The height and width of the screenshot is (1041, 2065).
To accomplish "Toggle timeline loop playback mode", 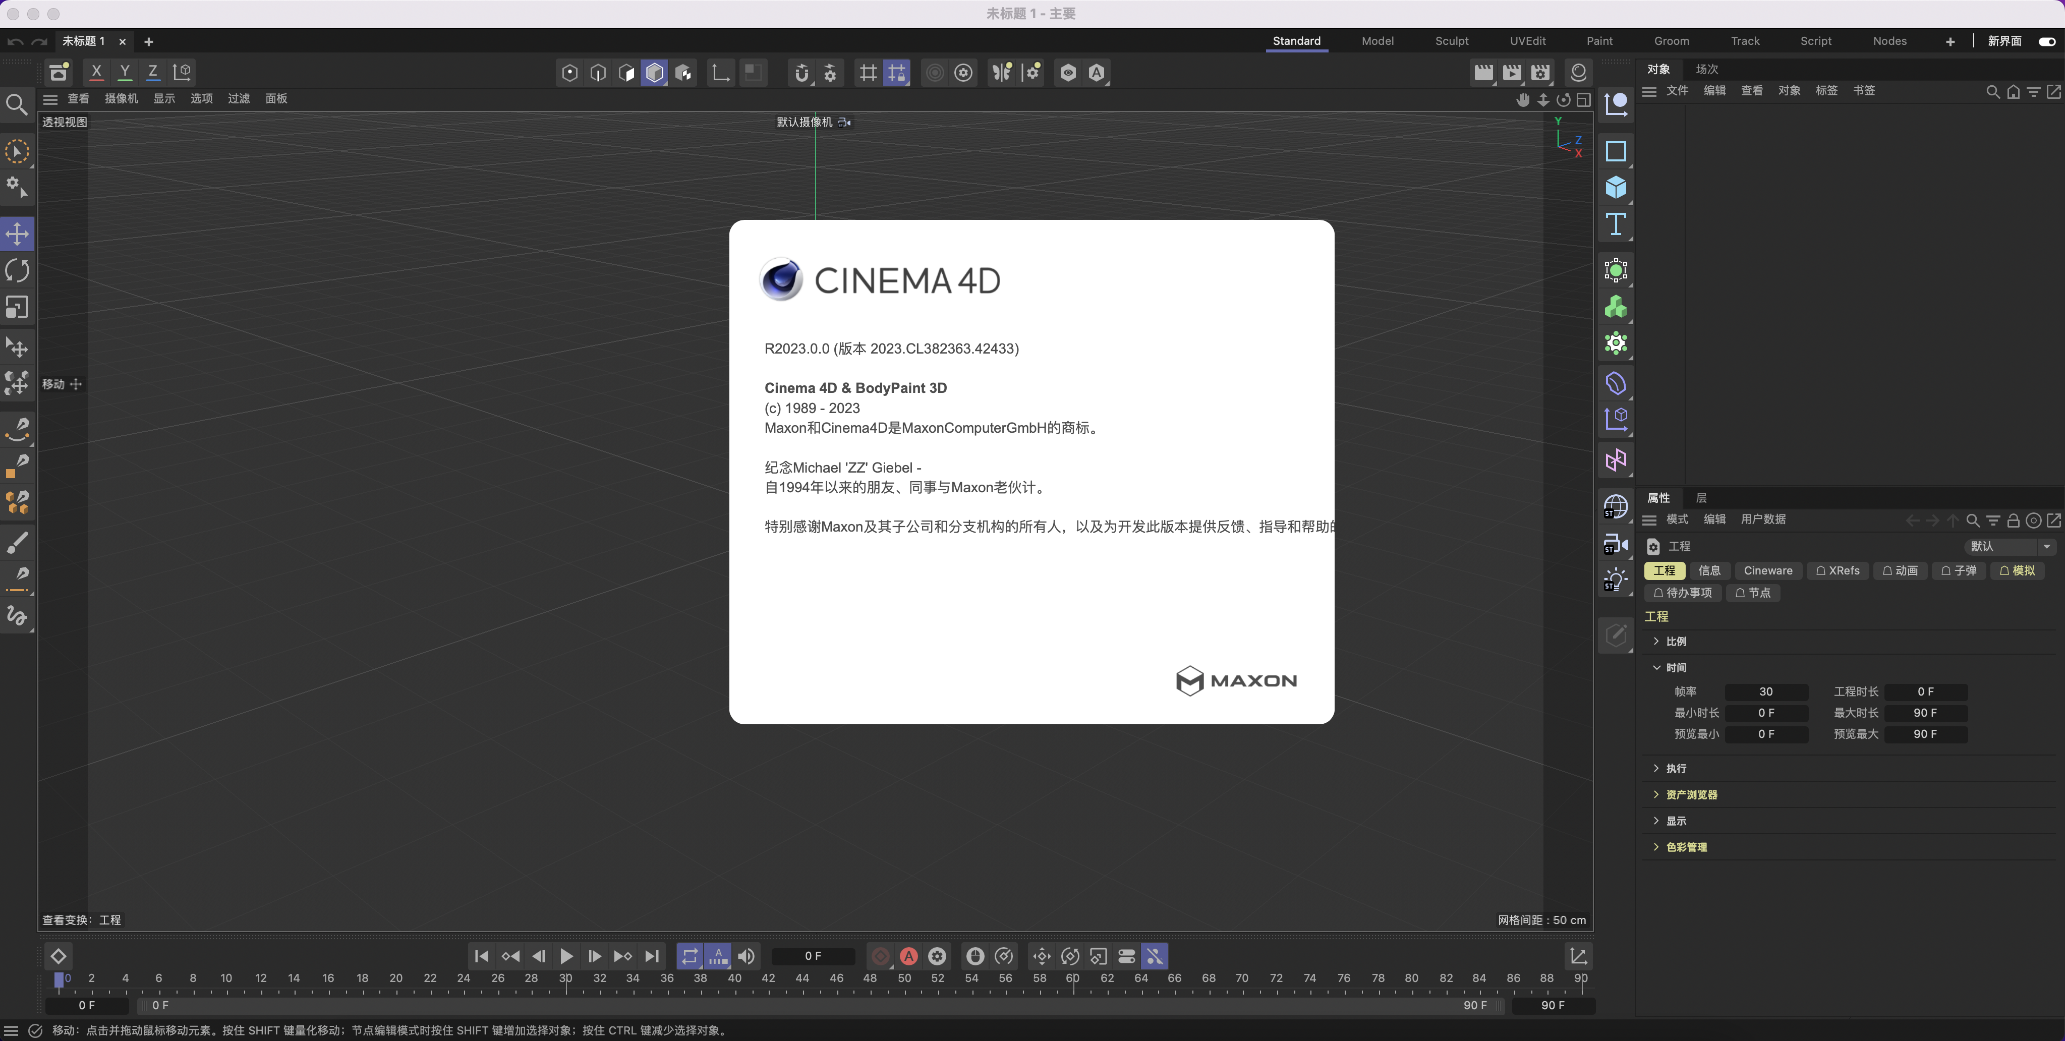I will [690, 956].
